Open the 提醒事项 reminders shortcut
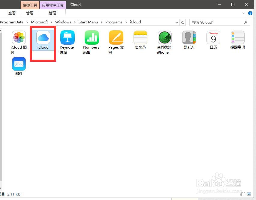 [238, 40]
